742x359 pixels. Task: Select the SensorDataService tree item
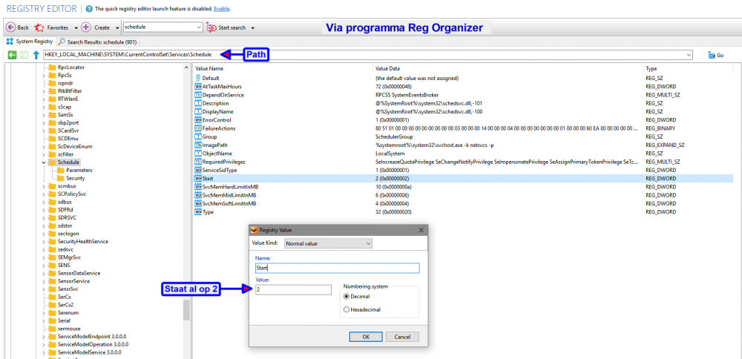pos(79,273)
